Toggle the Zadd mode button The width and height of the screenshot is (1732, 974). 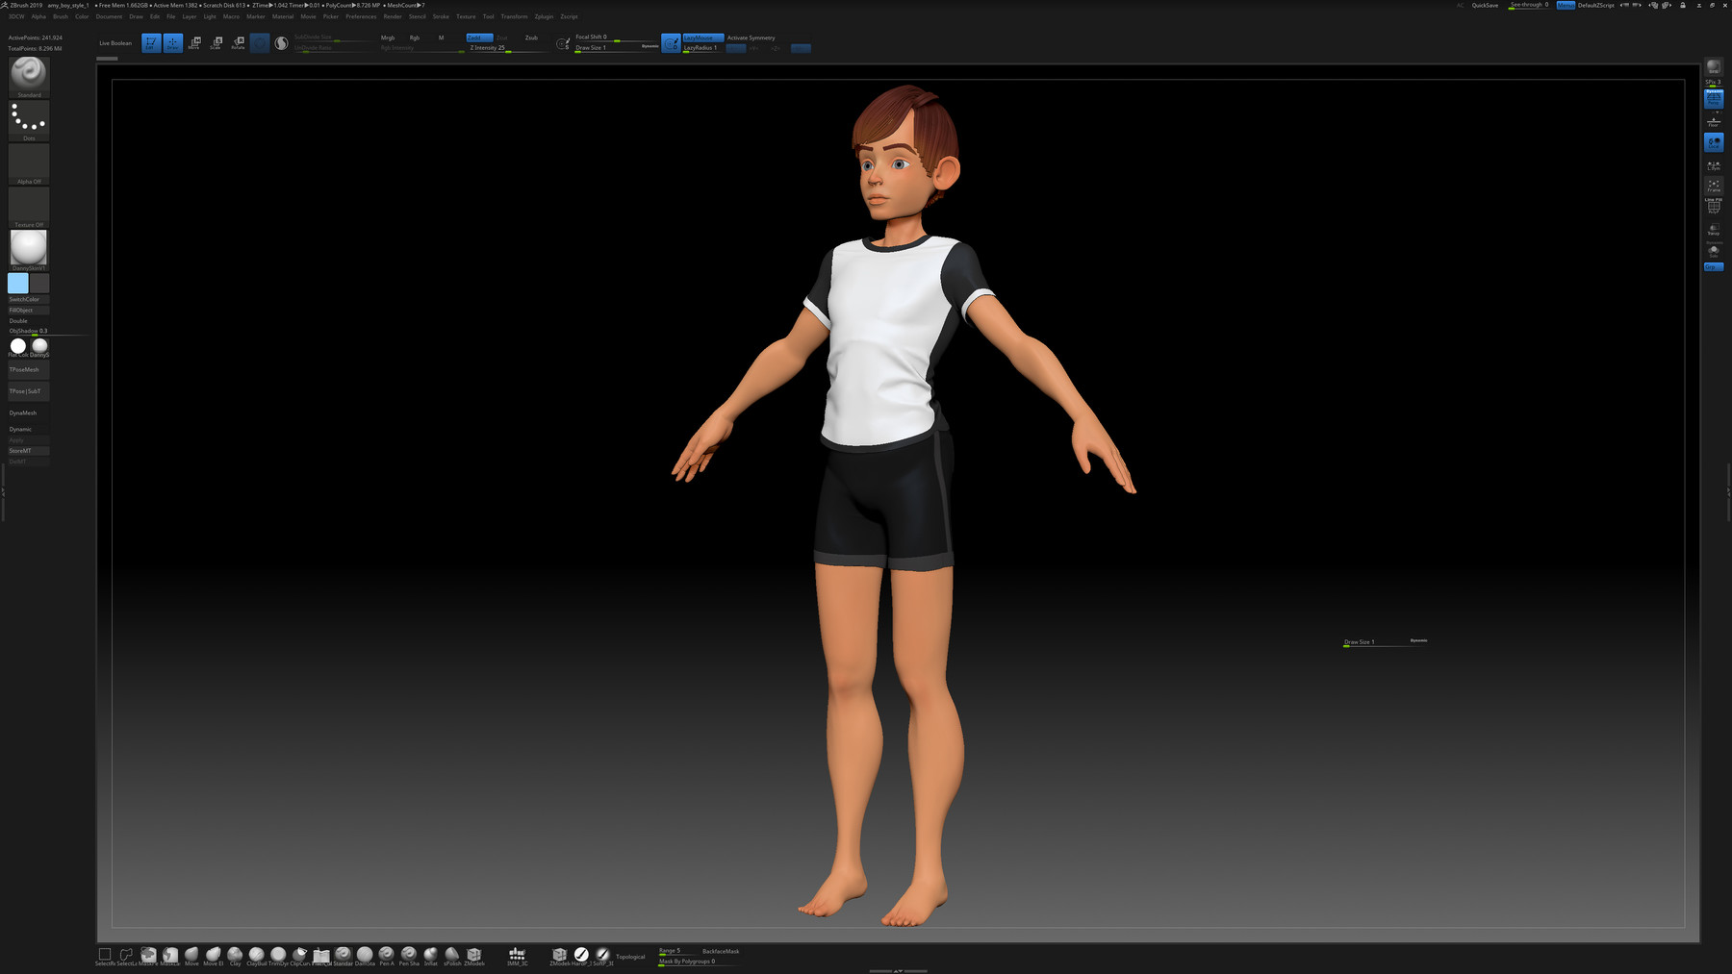pyautogui.click(x=478, y=37)
